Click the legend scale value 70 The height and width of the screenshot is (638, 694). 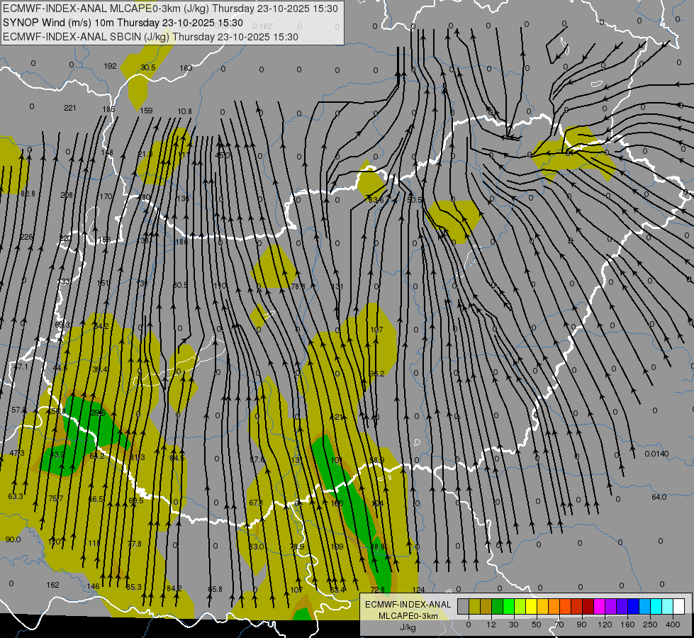point(559,625)
